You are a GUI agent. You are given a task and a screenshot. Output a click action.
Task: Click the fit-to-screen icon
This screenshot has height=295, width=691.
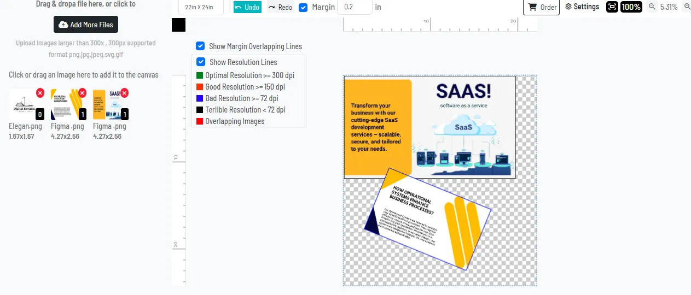[x=612, y=7]
